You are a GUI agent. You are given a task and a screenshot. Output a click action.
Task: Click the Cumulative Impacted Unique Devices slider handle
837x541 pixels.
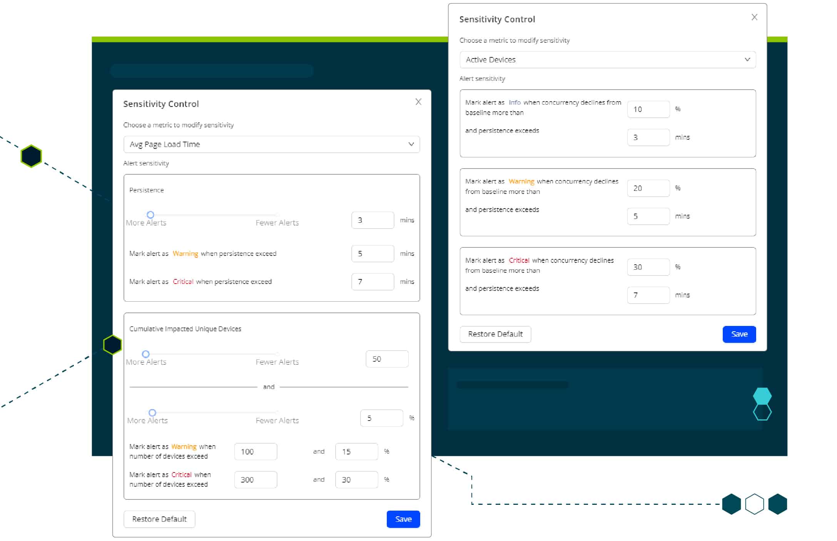pos(145,354)
